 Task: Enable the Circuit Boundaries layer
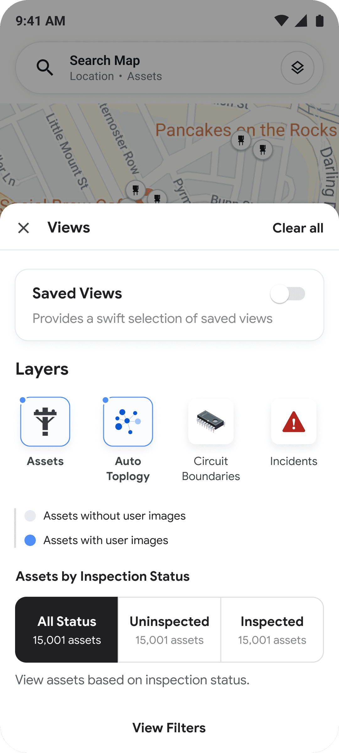pos(211,422)
